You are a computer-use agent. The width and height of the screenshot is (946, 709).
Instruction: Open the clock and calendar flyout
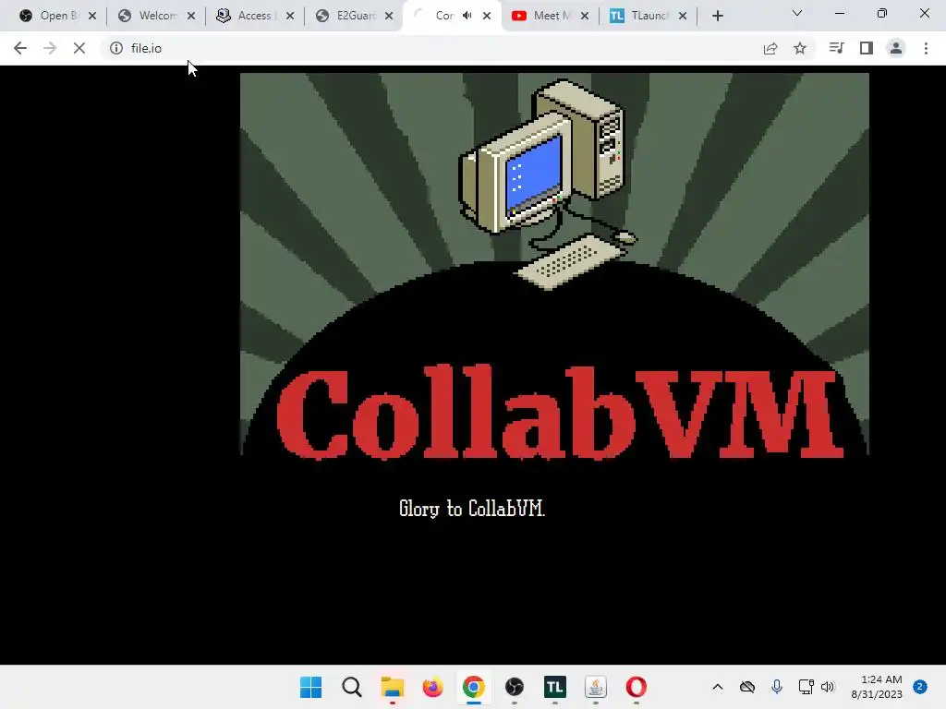pyautogui.click(x=877, y=687)
